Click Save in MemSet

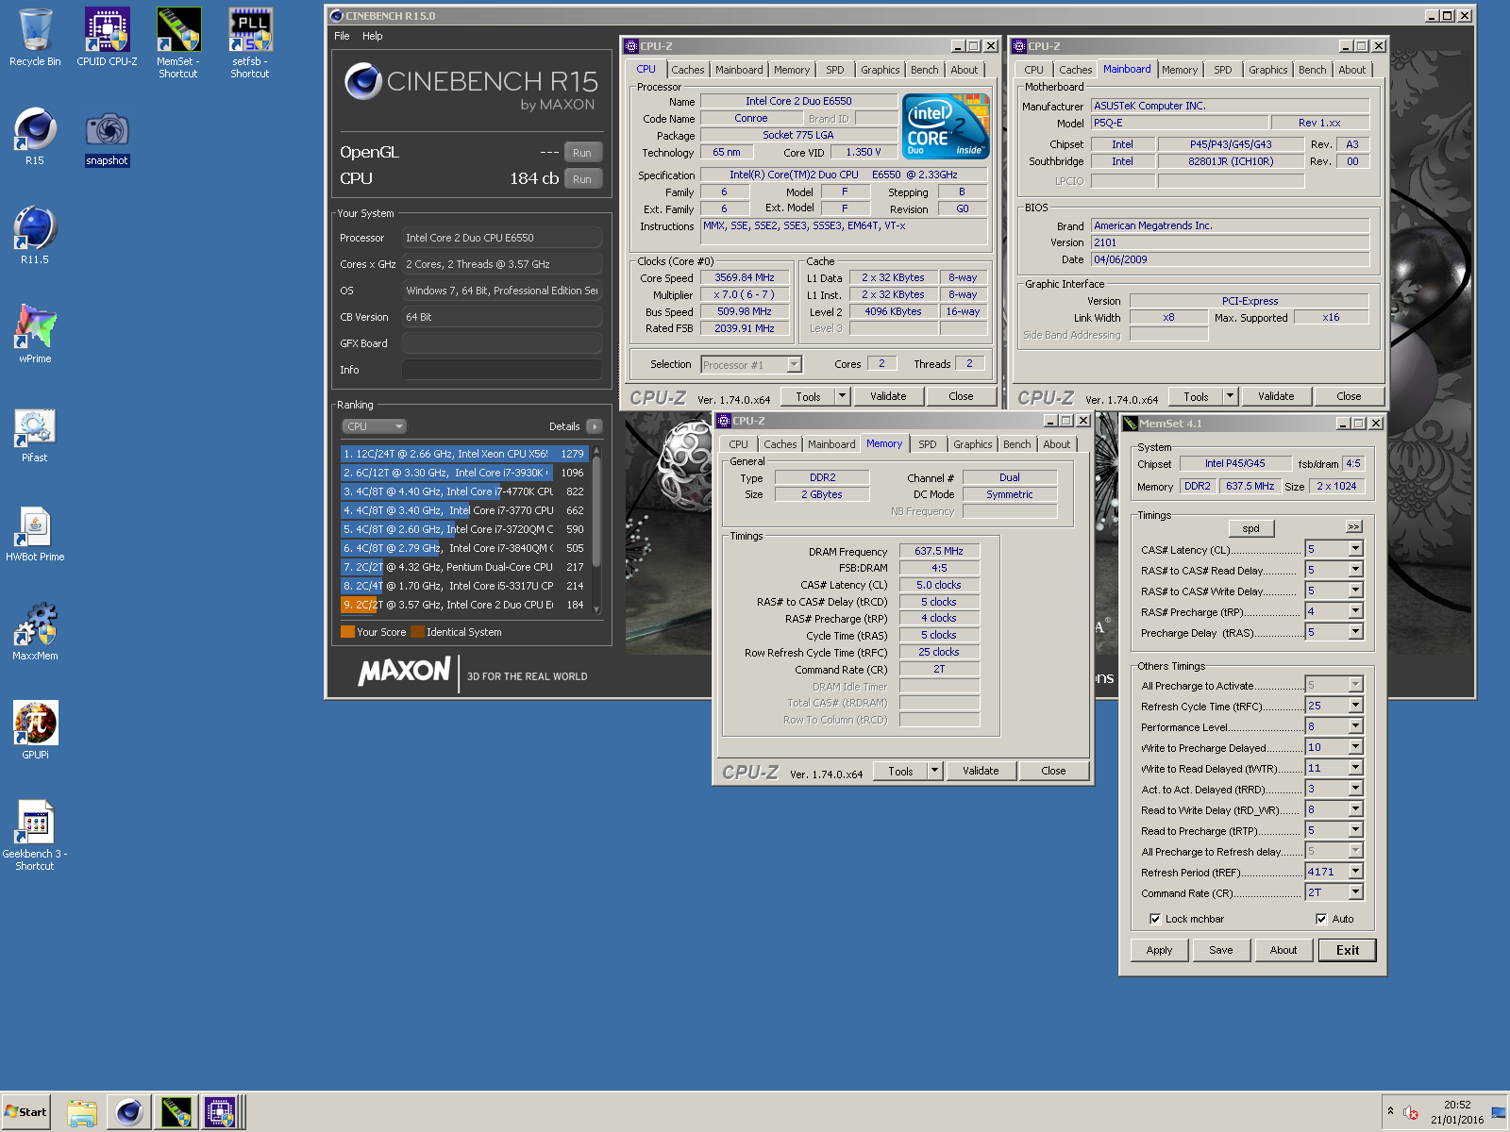click(x=1221, y=950)
